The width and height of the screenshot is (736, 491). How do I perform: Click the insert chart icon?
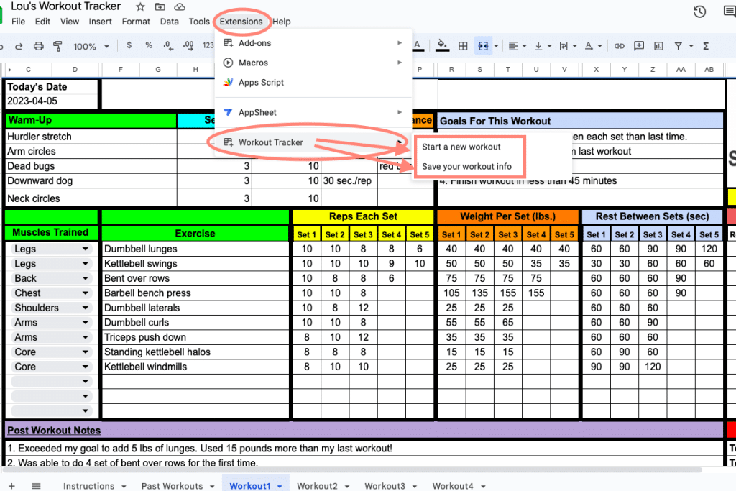coord(658,46)
